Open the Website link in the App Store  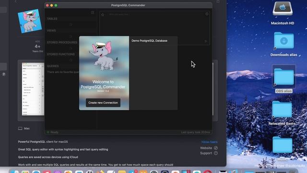click(209, 148)
